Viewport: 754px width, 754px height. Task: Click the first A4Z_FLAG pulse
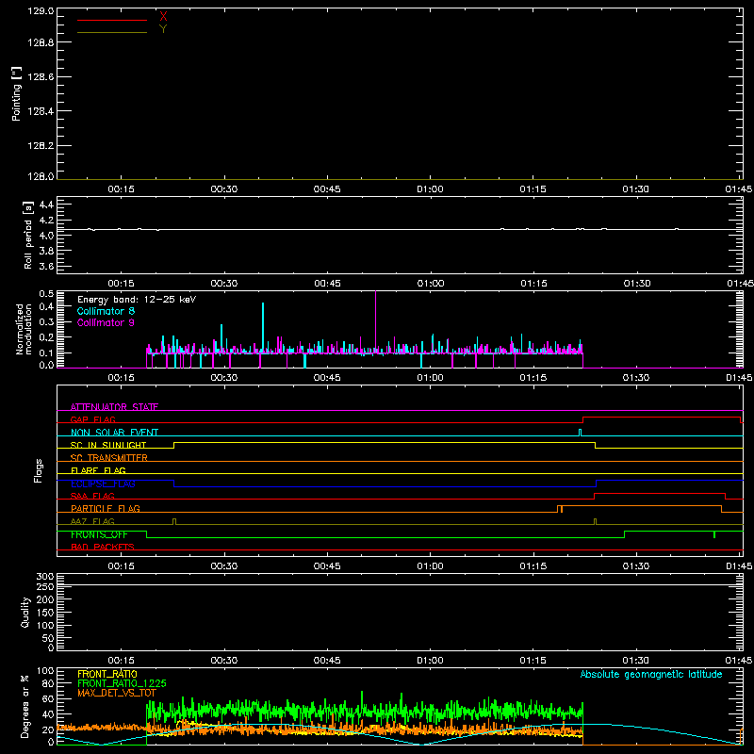[174, 522]
